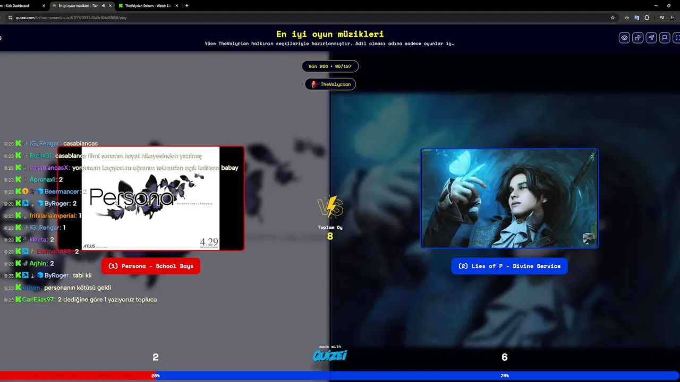Screen dimensions: 680x382
Task: Click the description subtitle under the title
Action: point(329,44)
